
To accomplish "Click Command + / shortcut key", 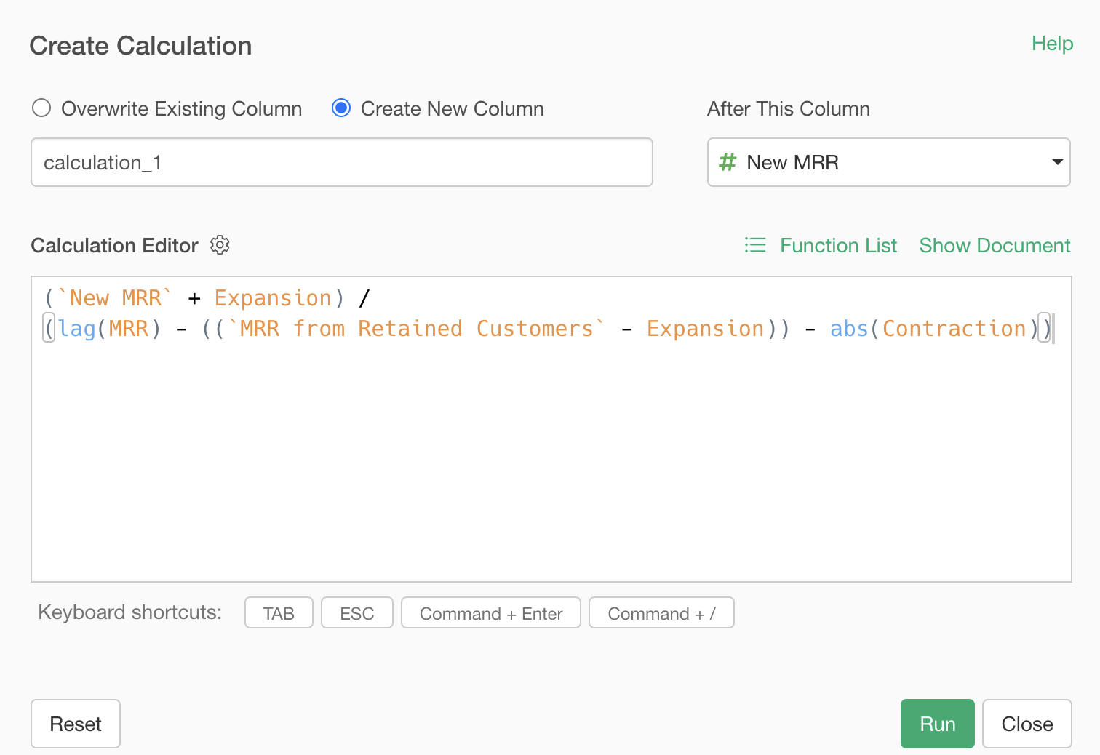I will [661, 612].
